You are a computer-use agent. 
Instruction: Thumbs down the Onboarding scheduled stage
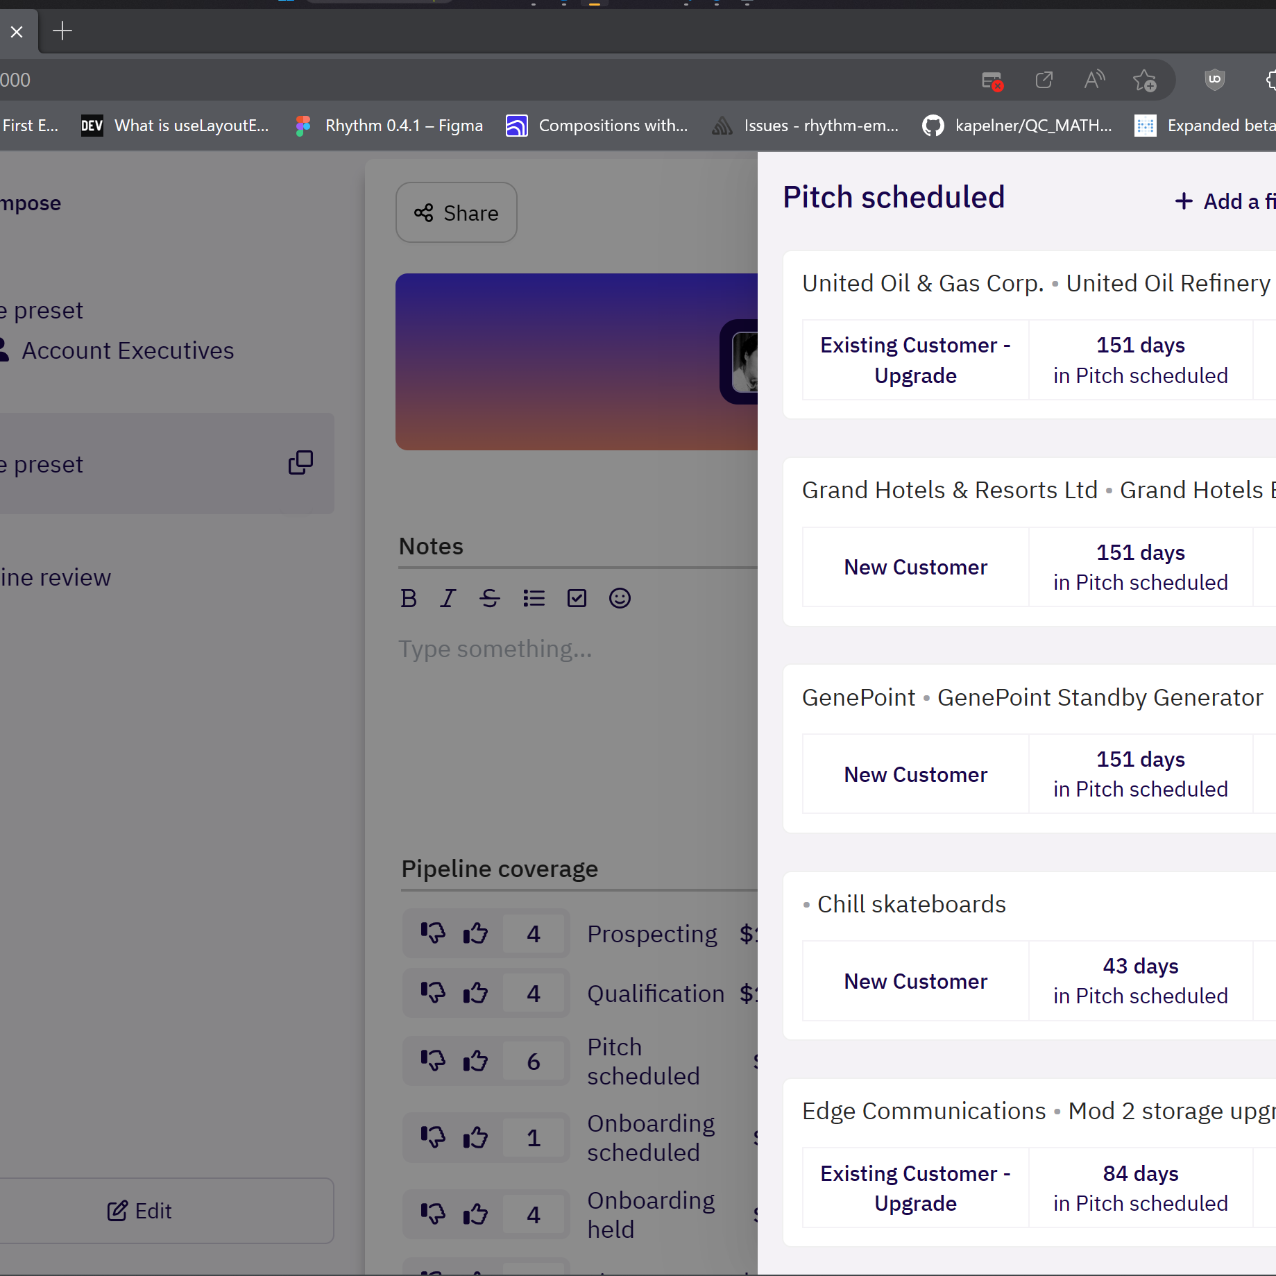433,1137
